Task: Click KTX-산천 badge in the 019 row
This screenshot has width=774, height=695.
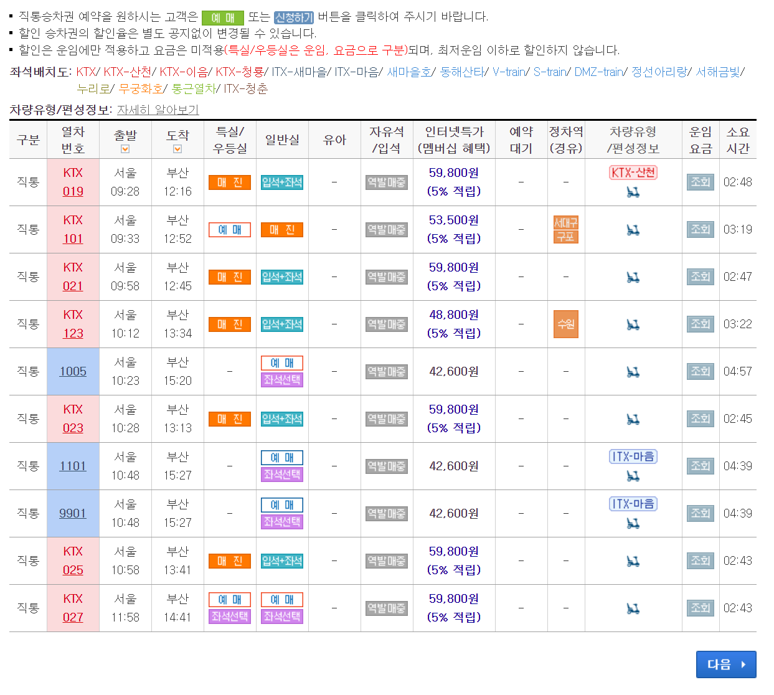Action: point(633,173)
